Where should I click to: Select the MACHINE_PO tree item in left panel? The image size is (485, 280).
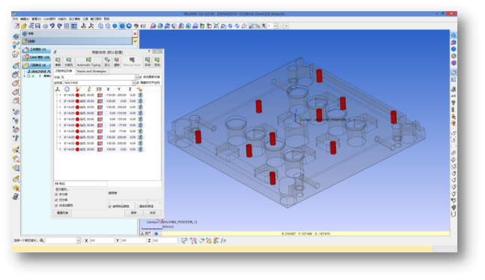point(39,72)
